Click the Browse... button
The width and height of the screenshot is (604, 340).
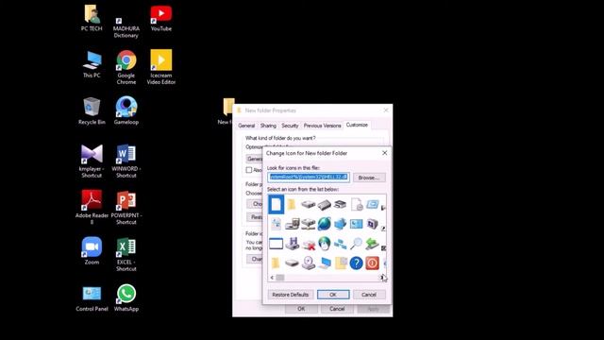369,178
